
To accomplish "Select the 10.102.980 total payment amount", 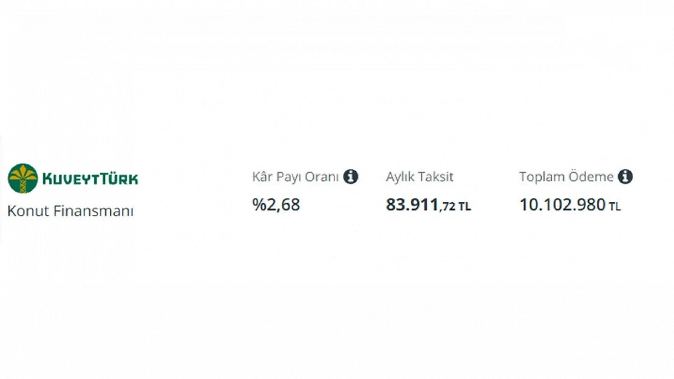I will 562,205.
